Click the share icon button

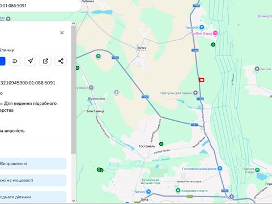(61, 61)
